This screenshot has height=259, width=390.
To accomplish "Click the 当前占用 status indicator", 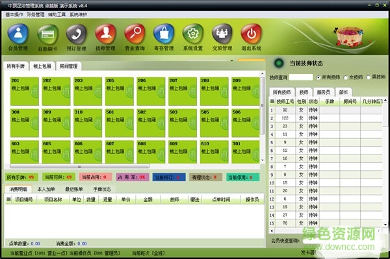I will pyautogui.click(x=95, y=177).
